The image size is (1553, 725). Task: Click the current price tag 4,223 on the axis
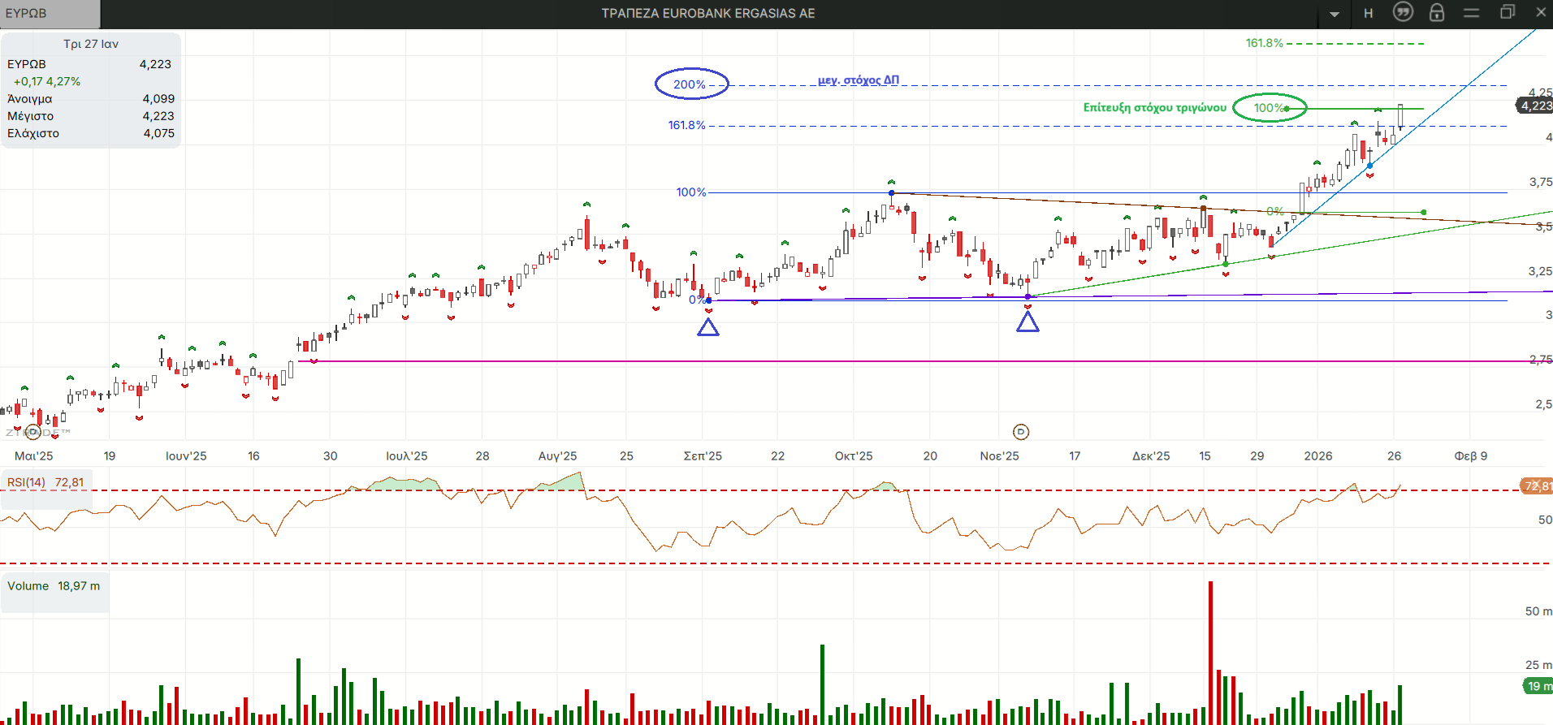(1534, 106)
